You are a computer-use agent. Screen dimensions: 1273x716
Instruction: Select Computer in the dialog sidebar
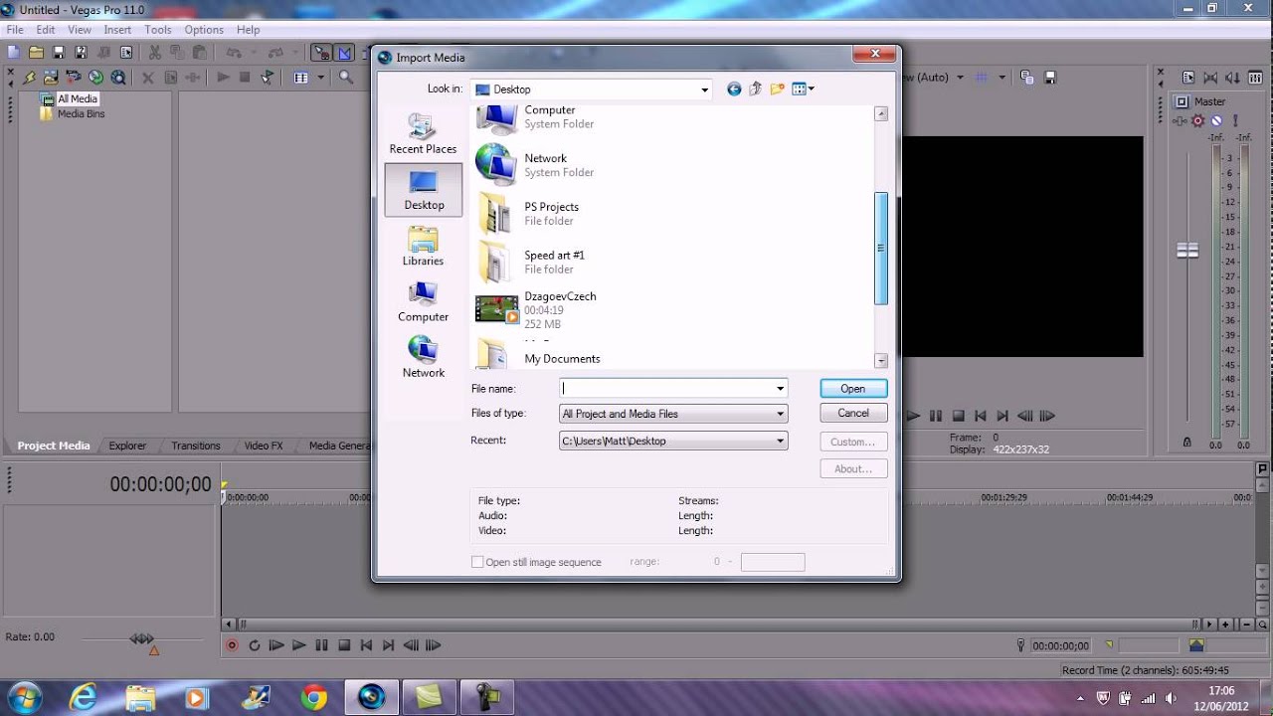423,301
